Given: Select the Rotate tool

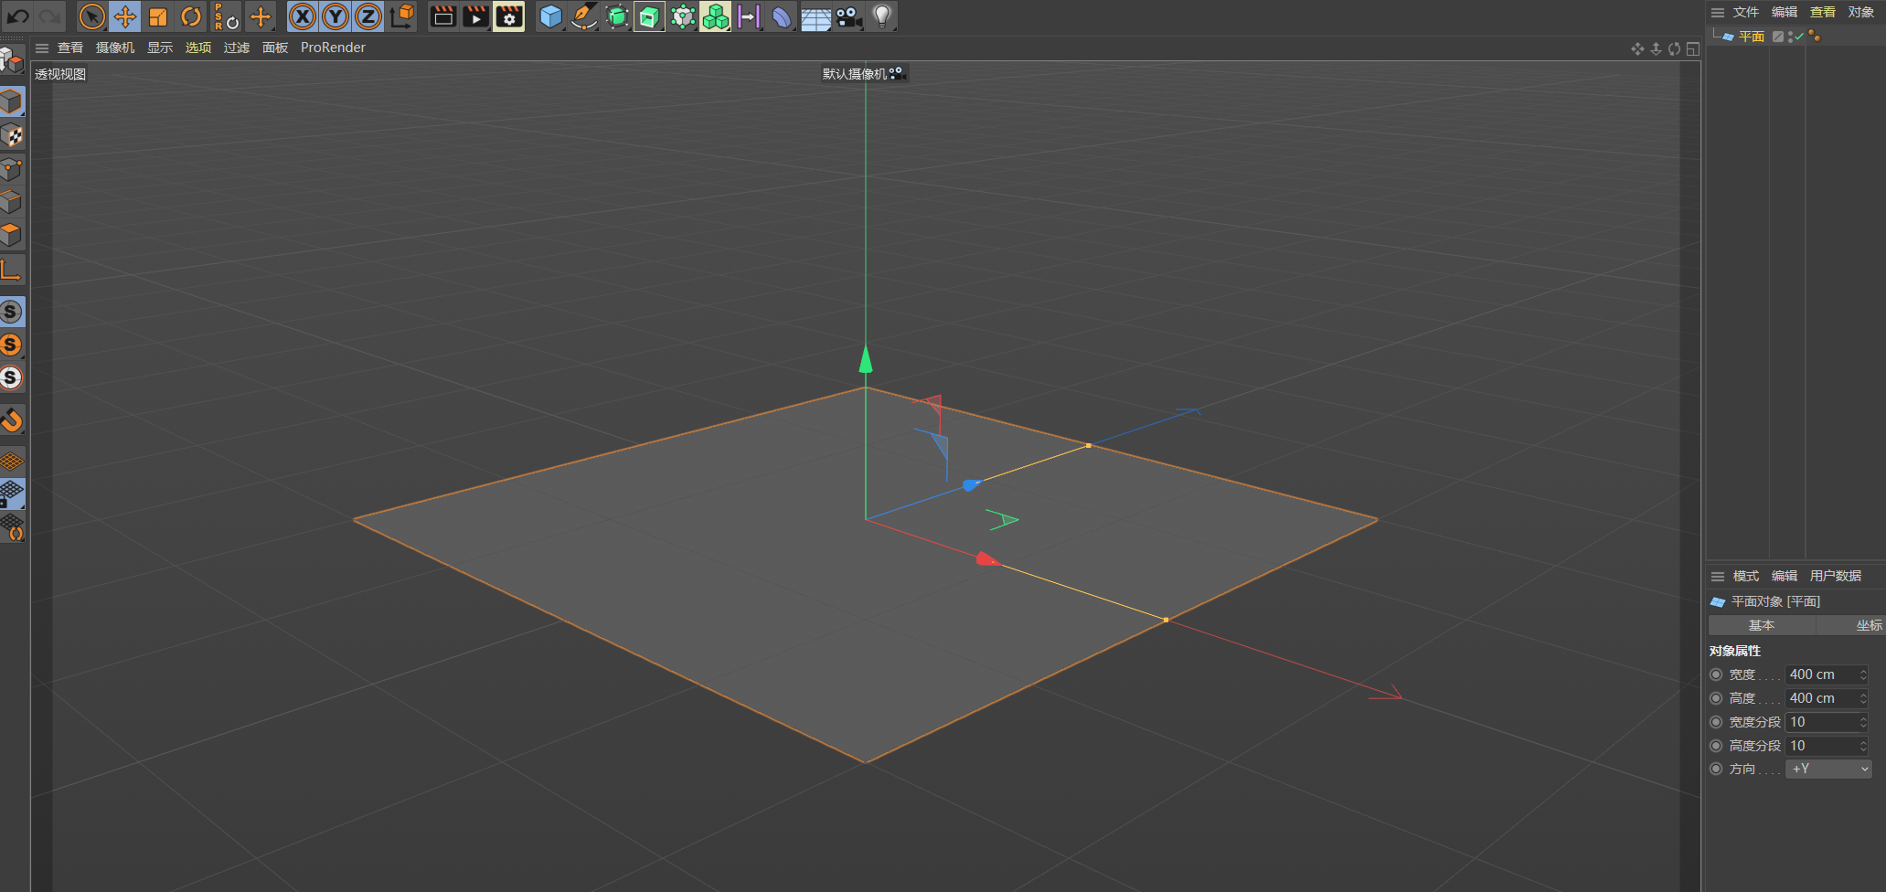Looking at the screenshot, I should click(191, 16).
